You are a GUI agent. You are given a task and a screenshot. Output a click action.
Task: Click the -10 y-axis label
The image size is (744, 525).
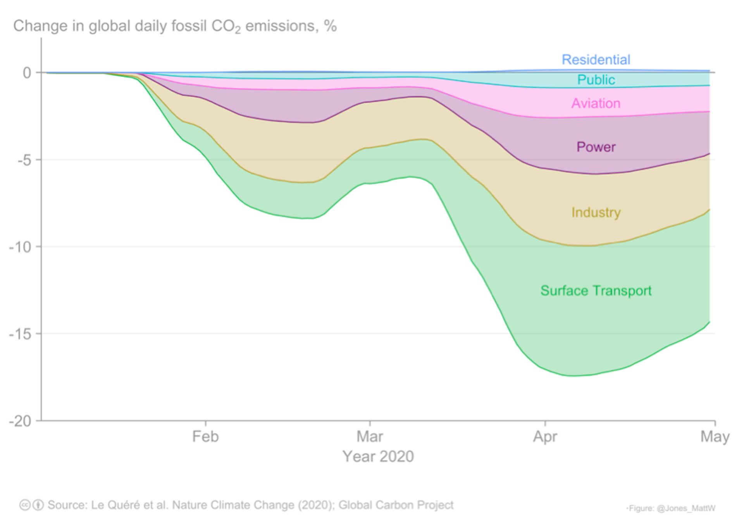(20, 247)
